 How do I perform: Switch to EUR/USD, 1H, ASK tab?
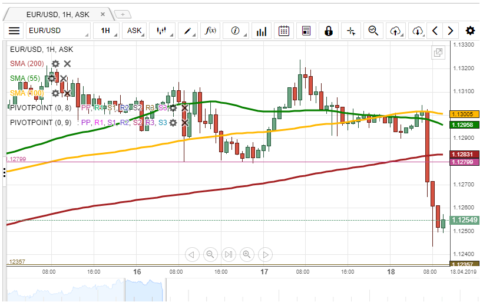[58, 14]
